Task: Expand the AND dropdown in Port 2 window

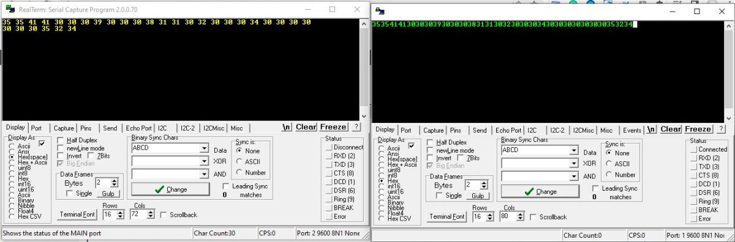Action: (x=204, y=174)
